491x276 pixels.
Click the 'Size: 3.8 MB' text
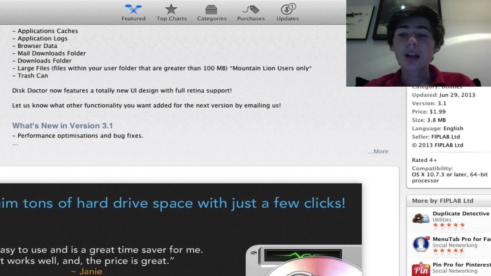429,120
